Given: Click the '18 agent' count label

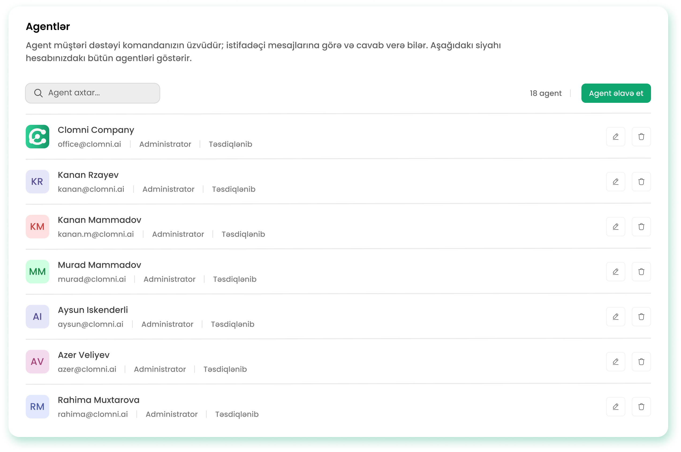Looking at the screenshot, I should click(546, 93).
